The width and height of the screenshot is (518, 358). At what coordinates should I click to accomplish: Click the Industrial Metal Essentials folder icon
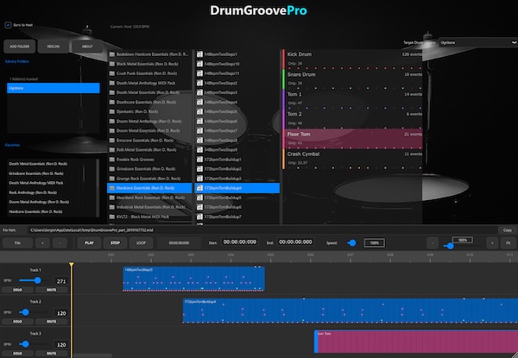(112, 207)
